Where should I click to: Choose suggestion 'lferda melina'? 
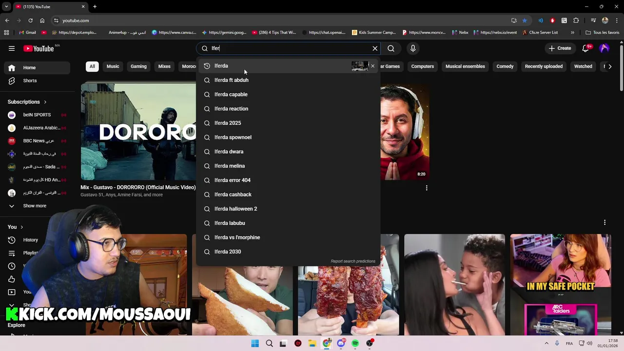(288, 166)
